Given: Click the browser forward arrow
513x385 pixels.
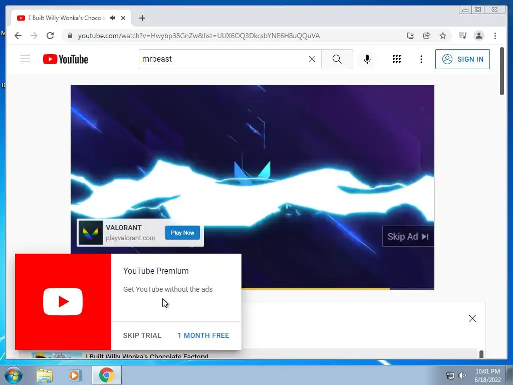Looking at the screenshot, I should click(x=34, y=36).
